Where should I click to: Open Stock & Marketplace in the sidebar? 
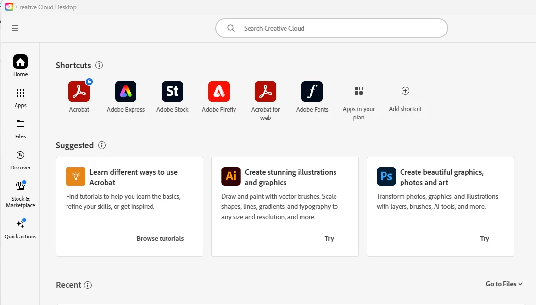[20, 195]
